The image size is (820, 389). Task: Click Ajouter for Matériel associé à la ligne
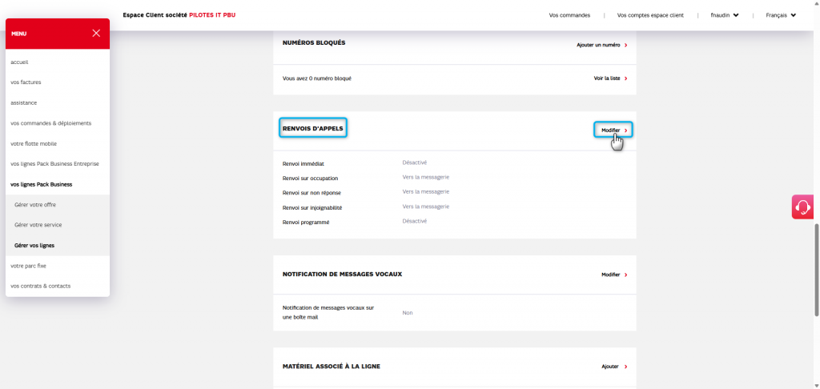(x=613, y=367)
